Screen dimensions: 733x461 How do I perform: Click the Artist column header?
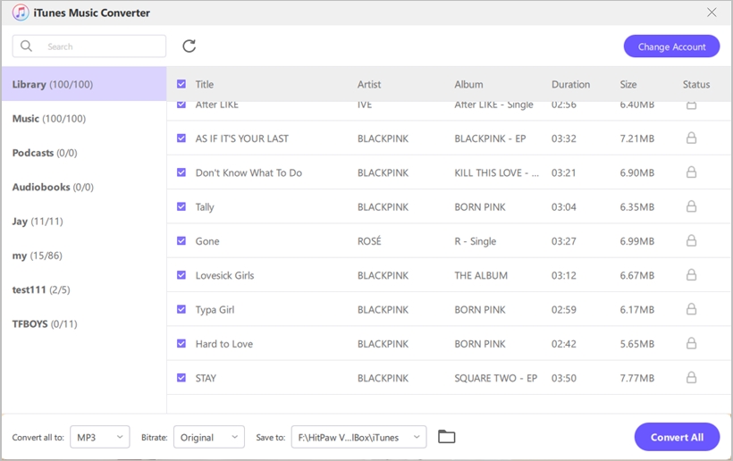[x=369, y=84]
